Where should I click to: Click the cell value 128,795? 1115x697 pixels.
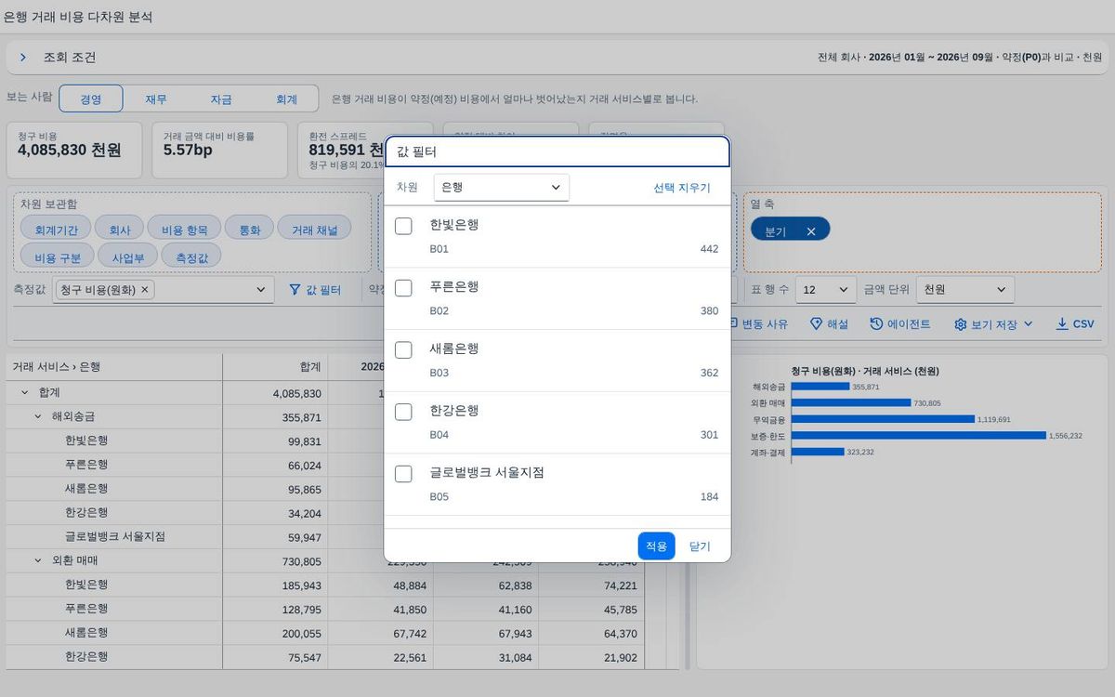(x=299, y=610)
